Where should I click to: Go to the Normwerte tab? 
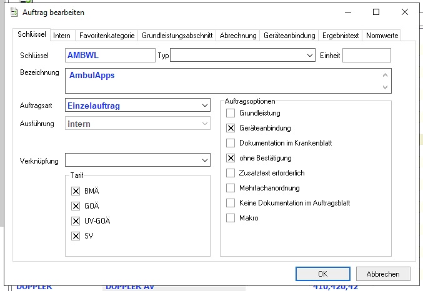(x=381, y=36)
